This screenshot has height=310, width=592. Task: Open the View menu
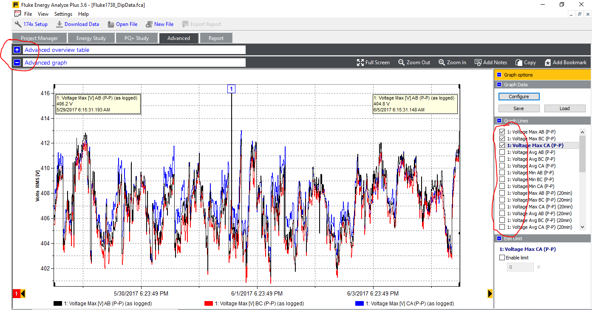(x=43, y=14)
